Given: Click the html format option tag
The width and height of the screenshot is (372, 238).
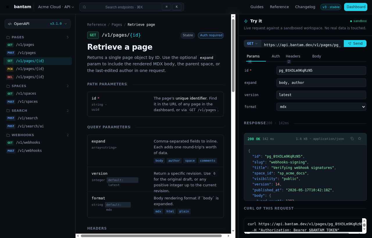Looking at the screenshot, I should click(x=170, y=211).
